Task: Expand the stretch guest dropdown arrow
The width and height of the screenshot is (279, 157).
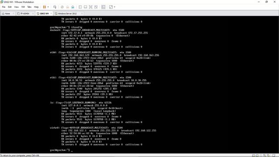Action: coord(114,7)
